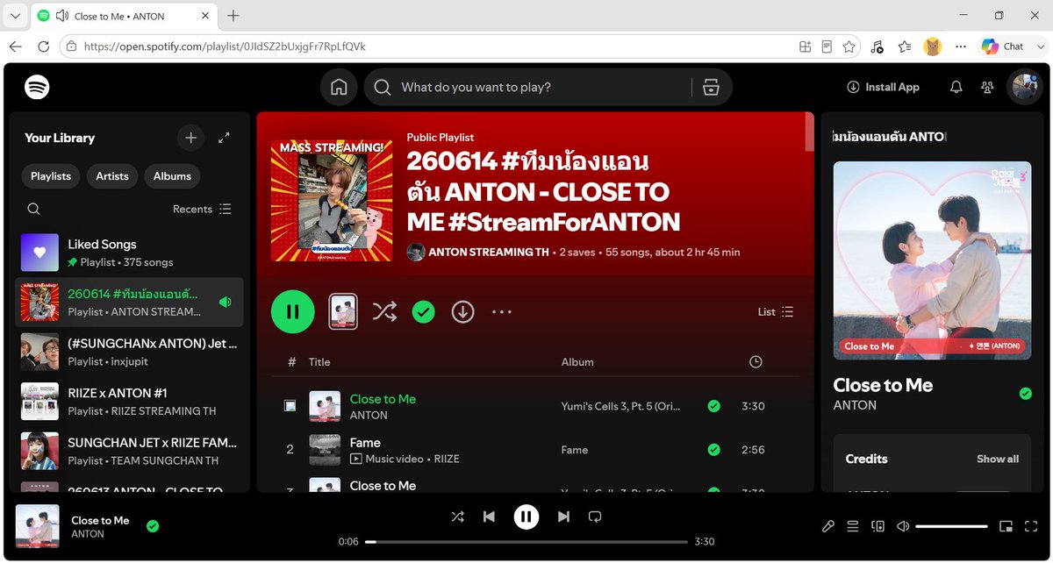Open the browser reading view icon
Image resolution: width=1053 pixels, height=563 pixels.
point(827,46)
